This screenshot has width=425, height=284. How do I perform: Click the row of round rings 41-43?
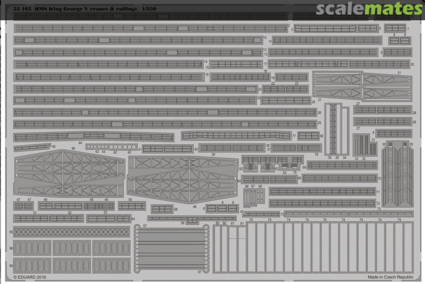pyautogui.click(x=111, y=147)
